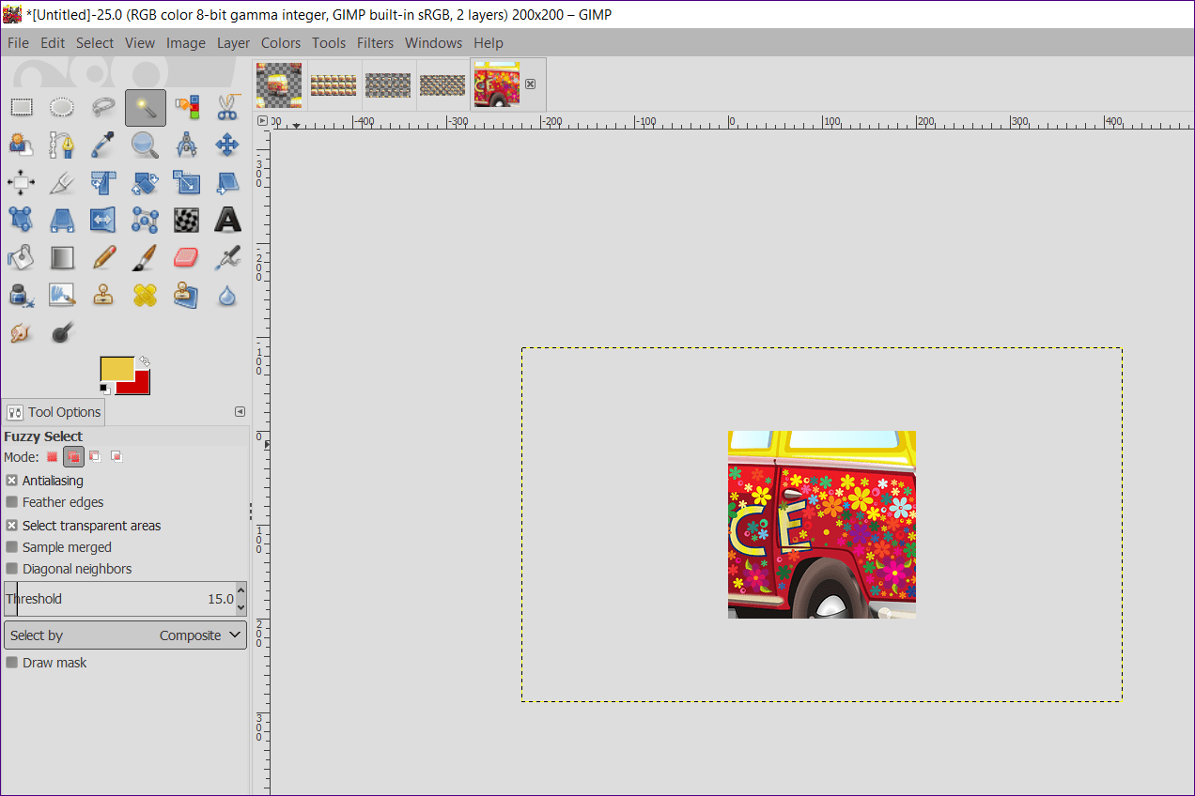Viewport: 1195px width, 796px height.
Task: Enable the Feather edges checkbox
Action: 12,502
